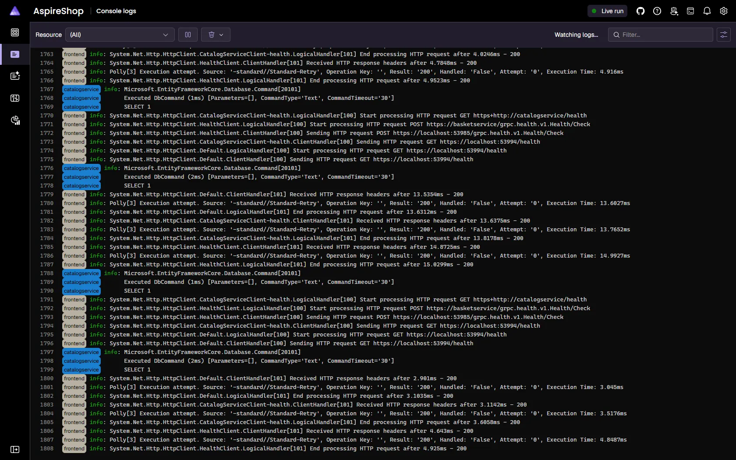Open the notifications bell

coord(707,11)
